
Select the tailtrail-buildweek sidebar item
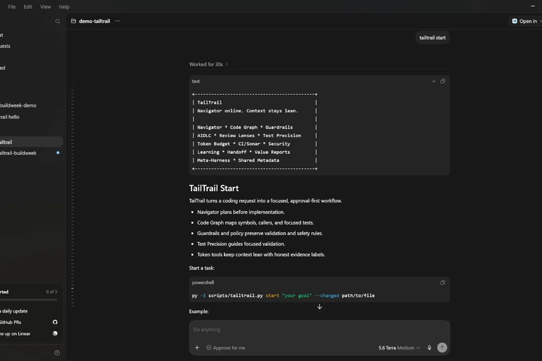[x=31, y=153]
